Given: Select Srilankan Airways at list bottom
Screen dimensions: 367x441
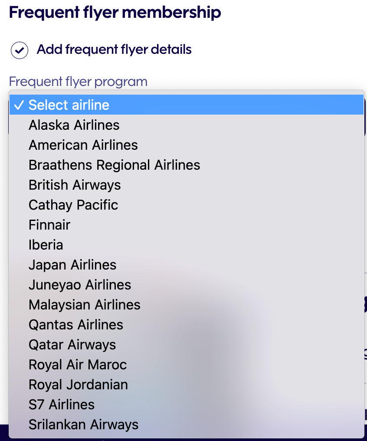Looking at the screenshot, I should pyautogui.click(x=187, y=425).
